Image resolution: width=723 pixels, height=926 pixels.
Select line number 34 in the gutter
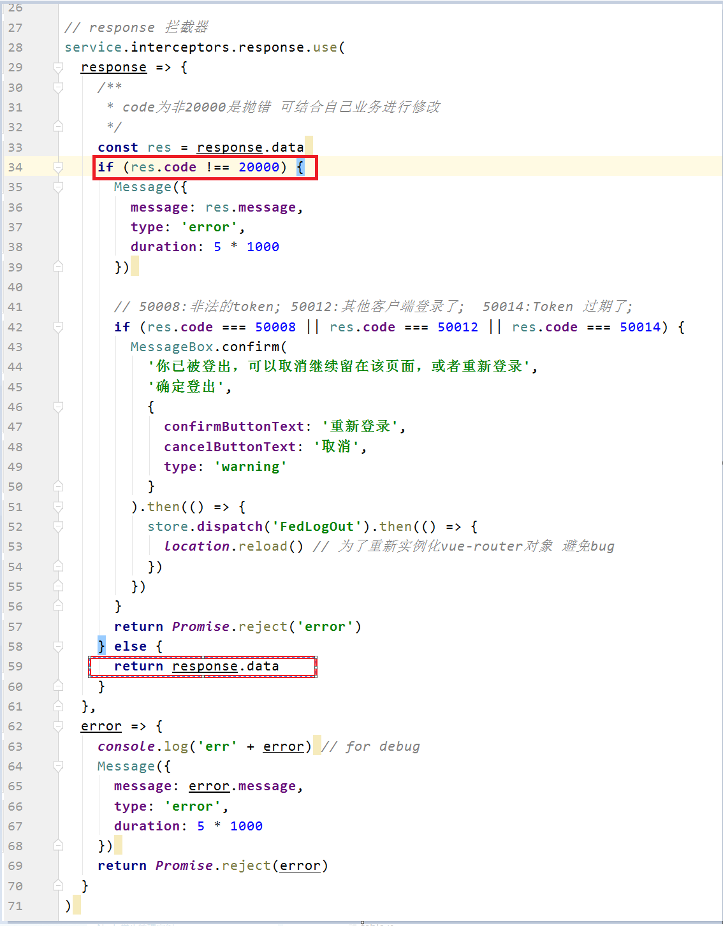pos(15,167)
